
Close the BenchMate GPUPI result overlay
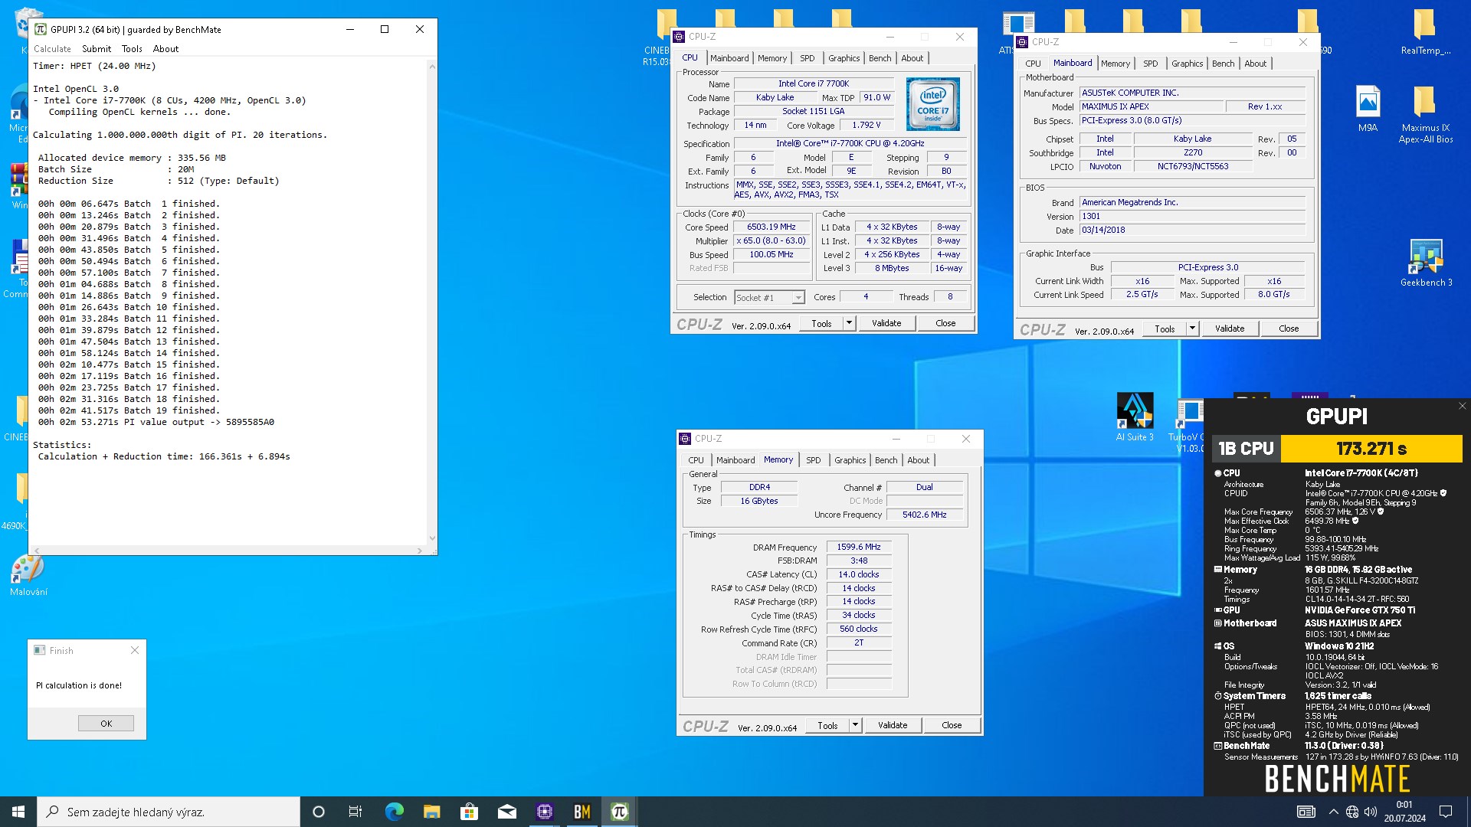pyautogui.click(x=1462, y=407)
